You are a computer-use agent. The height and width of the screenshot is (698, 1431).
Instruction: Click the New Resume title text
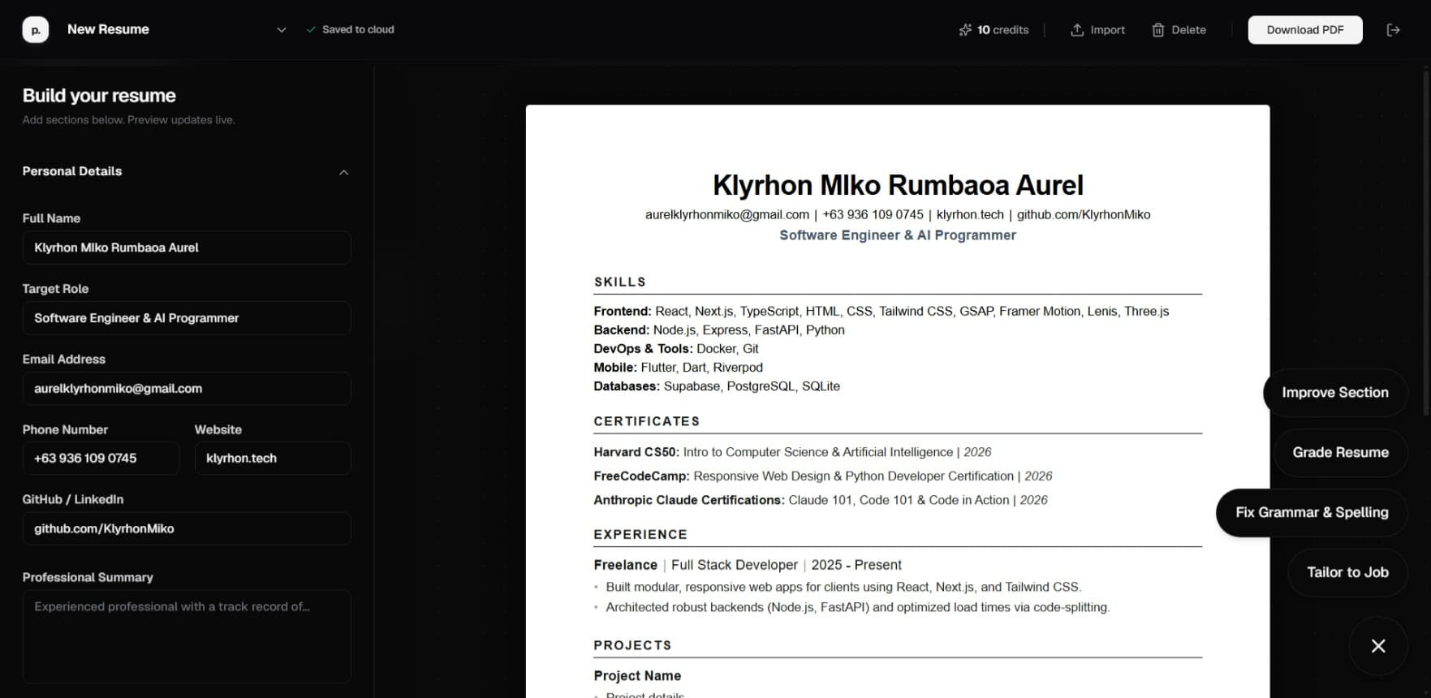[x=108, y=29]
